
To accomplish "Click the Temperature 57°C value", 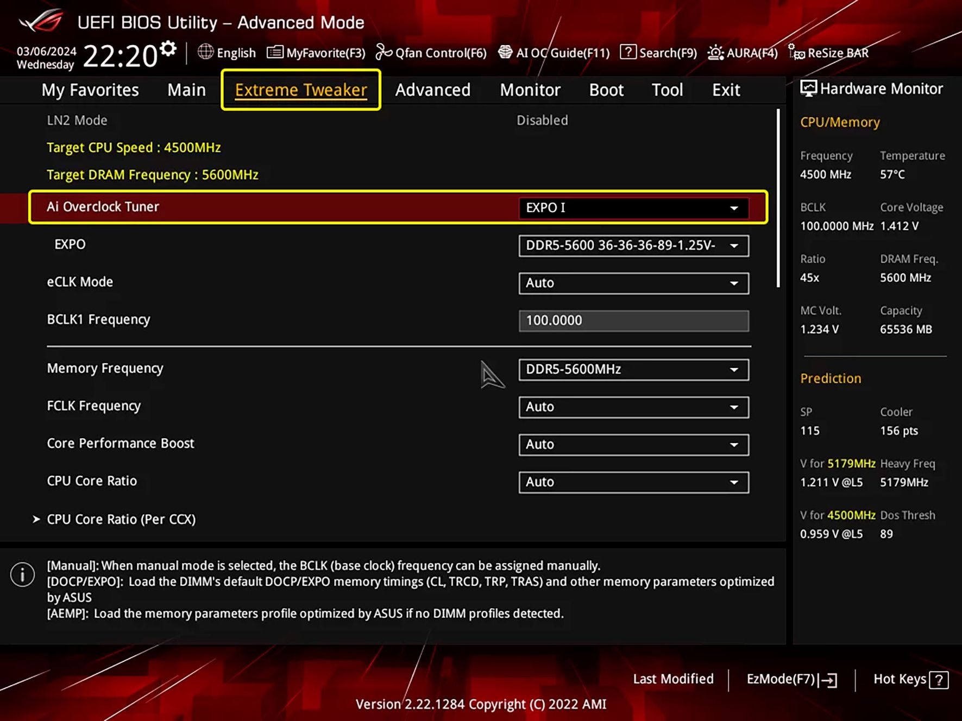I will click(892, 174).
